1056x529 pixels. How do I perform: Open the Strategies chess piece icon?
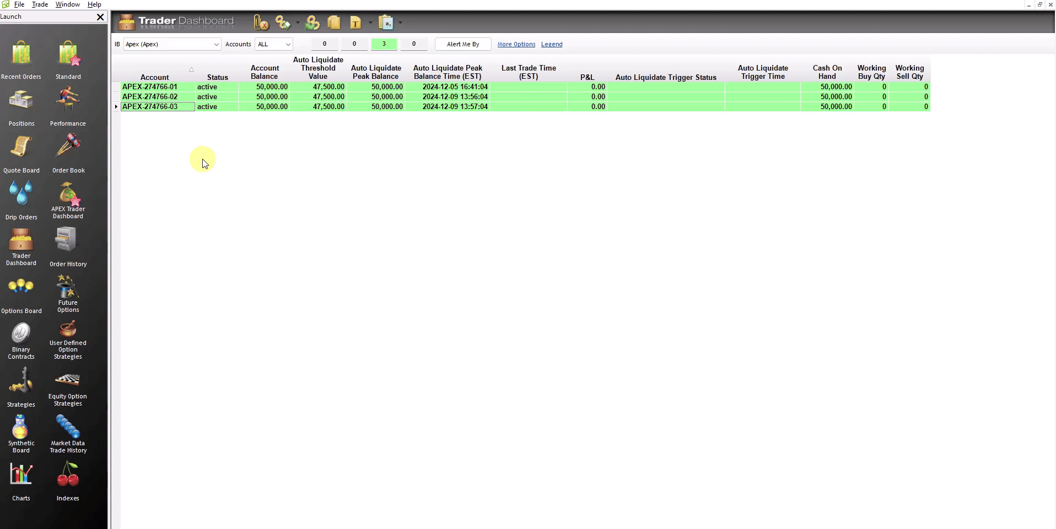click(x=21, y=381)
